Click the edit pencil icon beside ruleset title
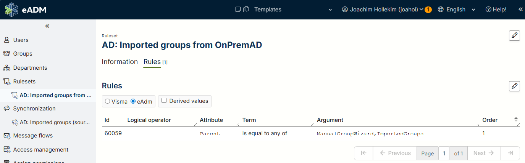The image size is (525, 163). click(514, 35)
